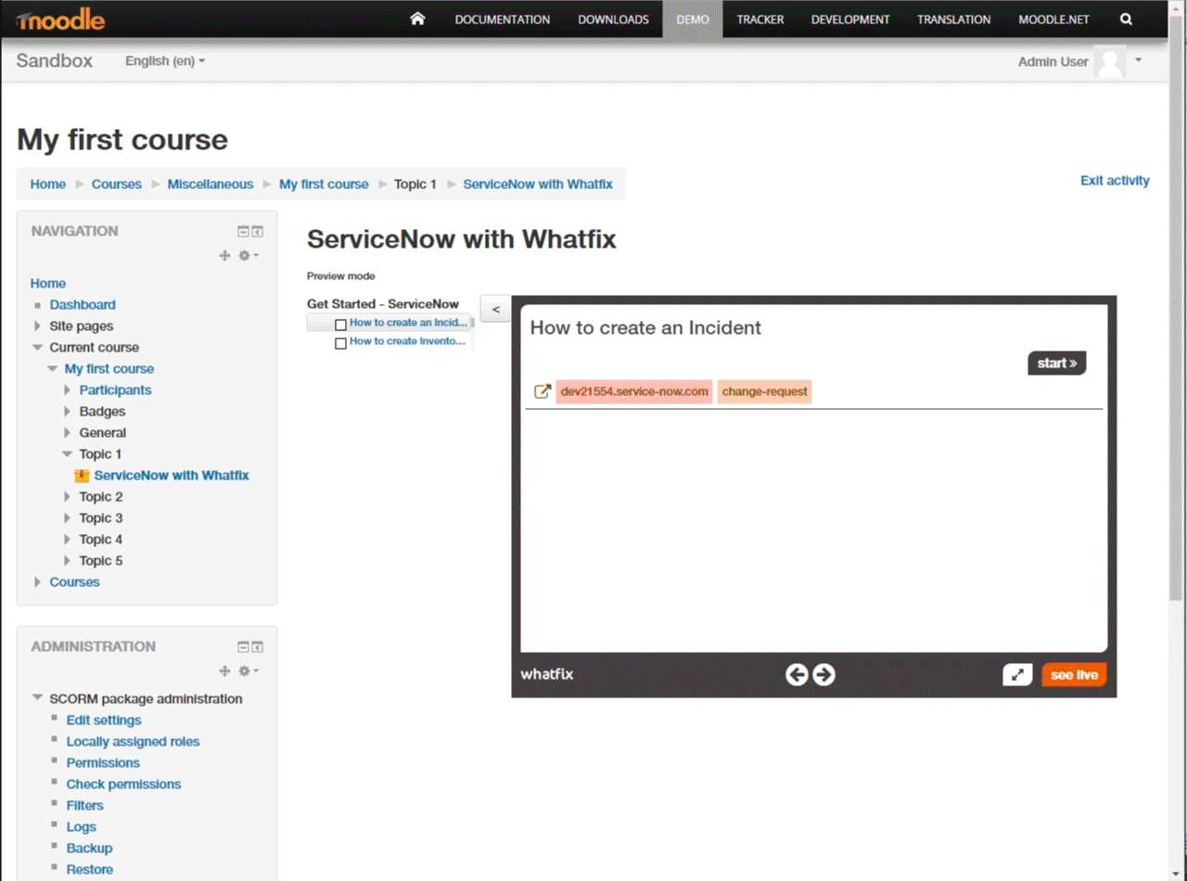Image resolution: width=1187 pixels, height=881 pixels.
Task: Open the Translation menu item
Action: point(954,19)
